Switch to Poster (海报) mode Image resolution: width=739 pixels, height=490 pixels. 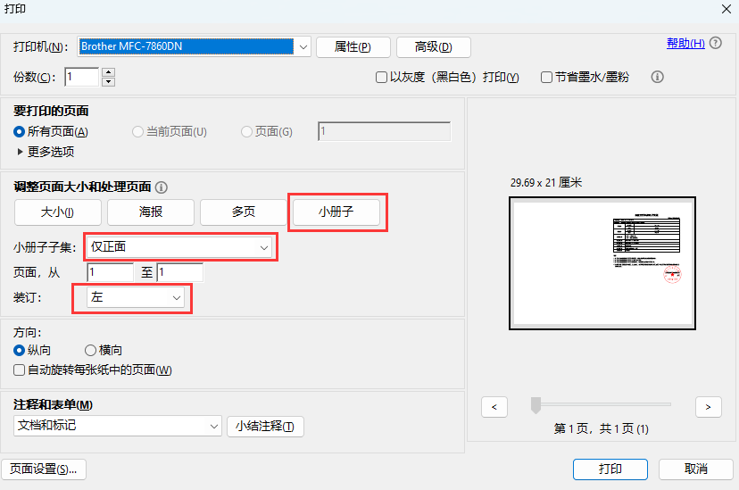[150, 212]
